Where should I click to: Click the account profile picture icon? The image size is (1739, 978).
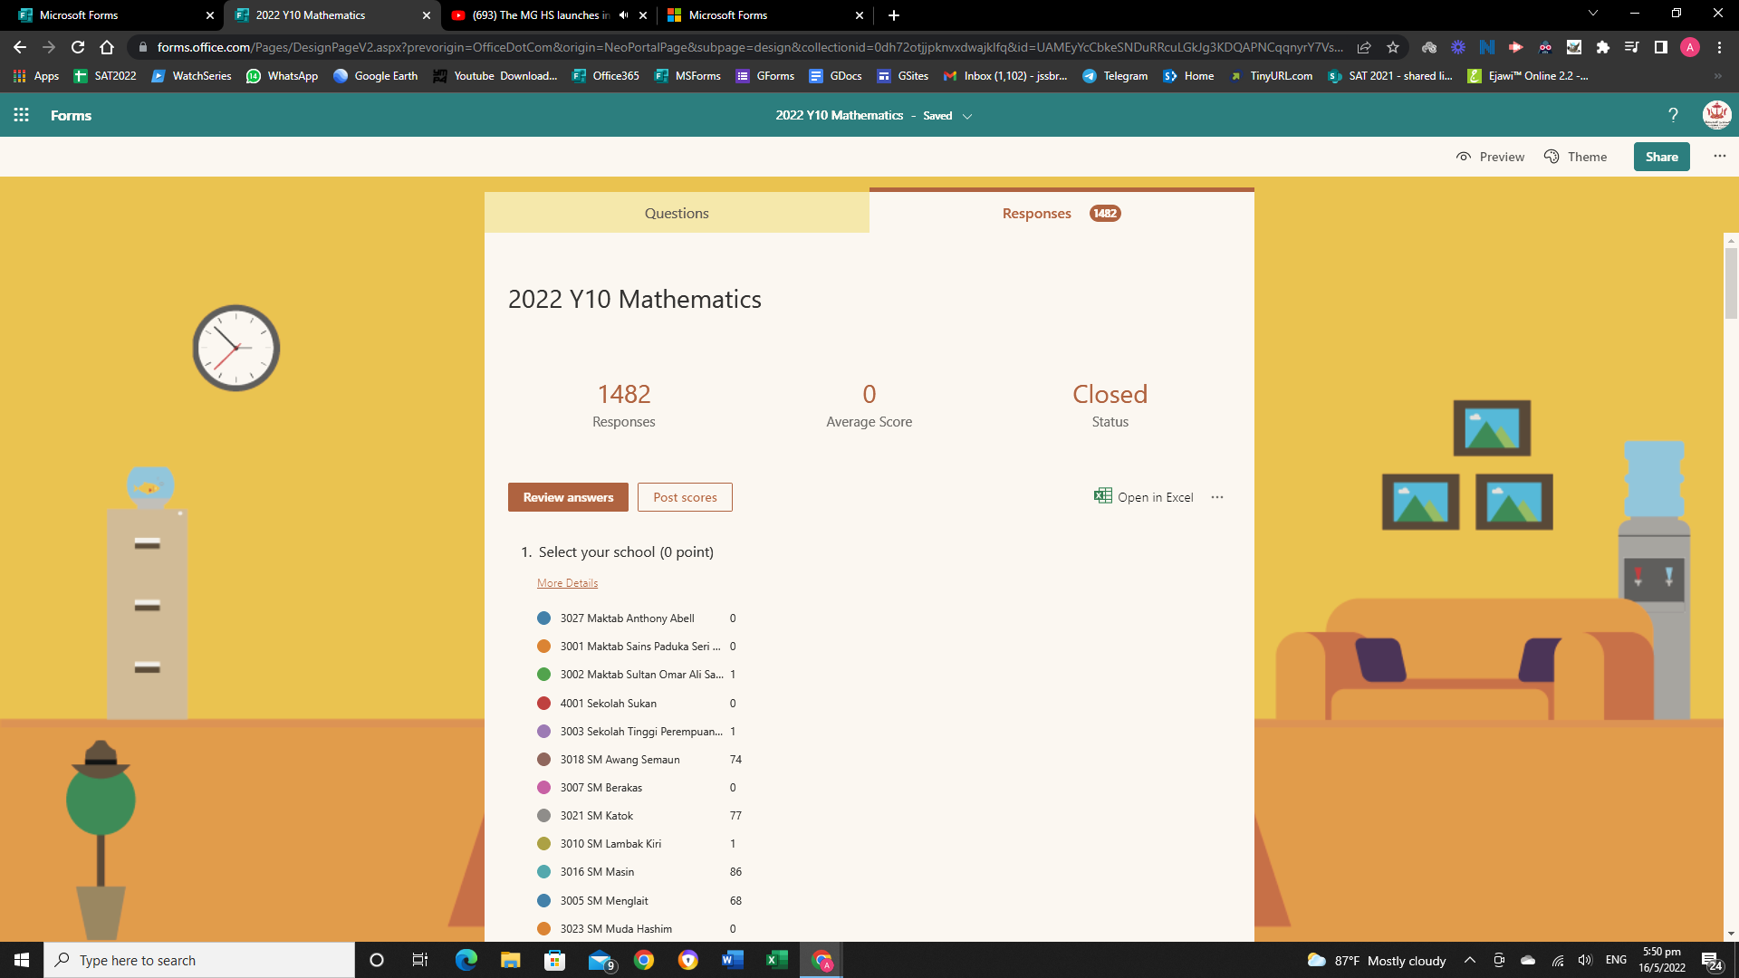point(1716,115)
